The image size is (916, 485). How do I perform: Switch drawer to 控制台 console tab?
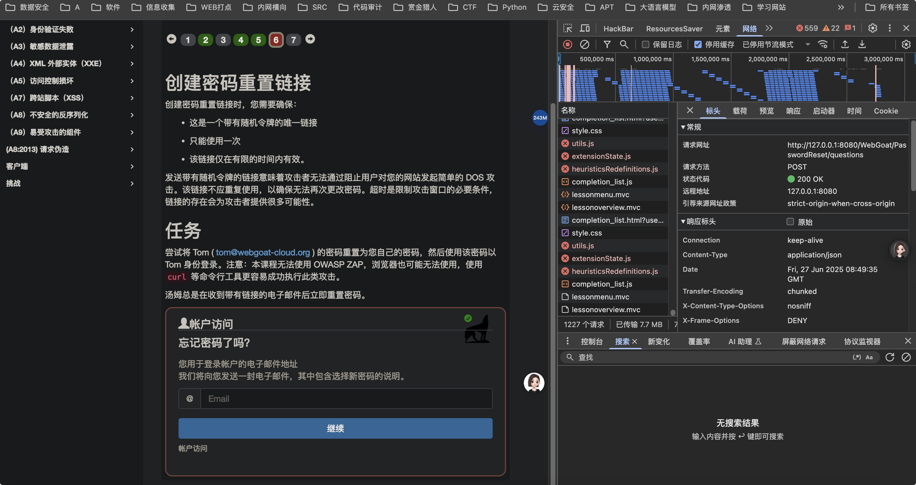tap(592, 341)
